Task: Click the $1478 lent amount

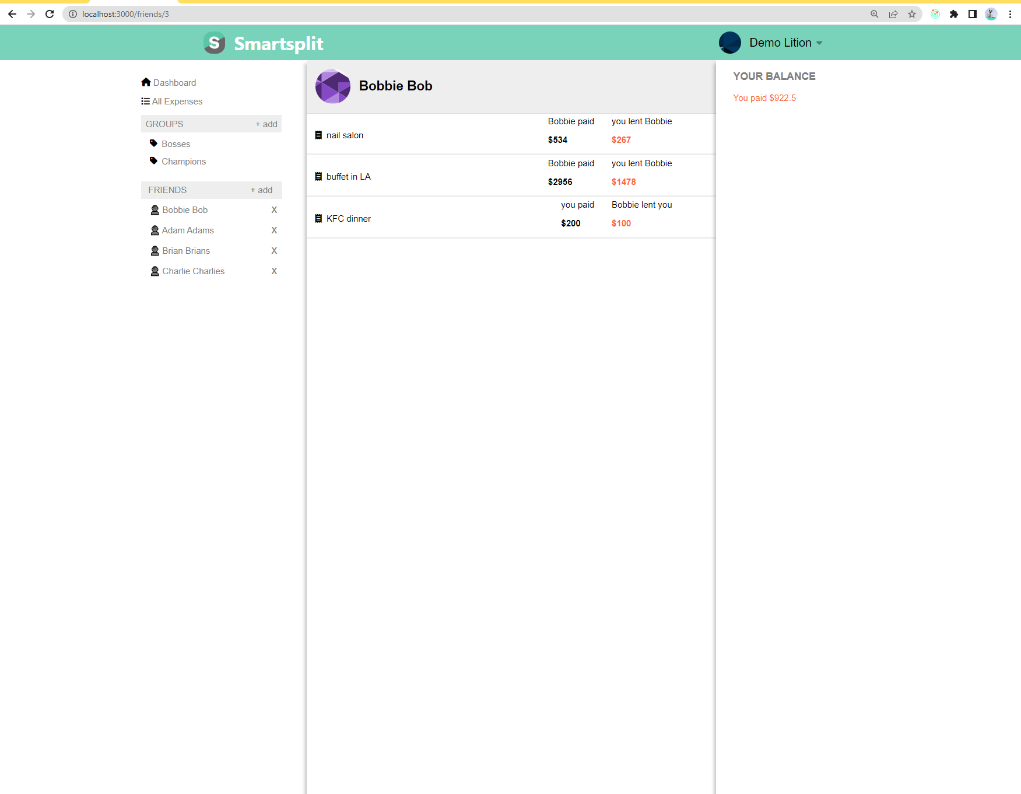Action: click(x=623, y=182)
